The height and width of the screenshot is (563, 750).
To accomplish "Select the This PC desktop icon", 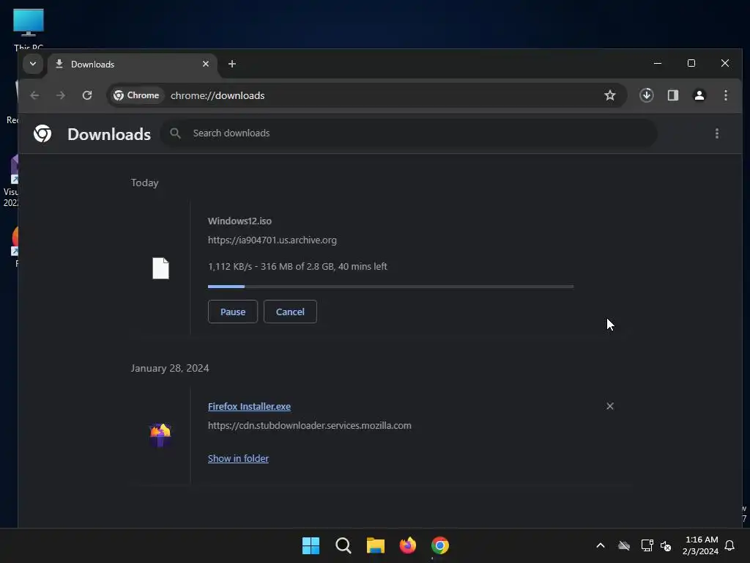I will pyautogui.click(x=29, y=29).
